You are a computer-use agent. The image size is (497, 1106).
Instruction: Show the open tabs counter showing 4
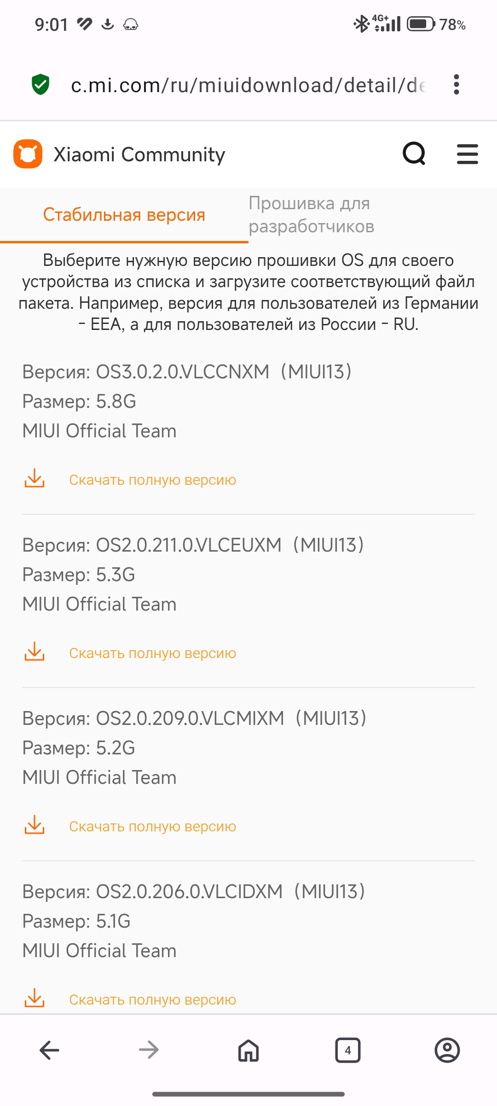pos(348,1050)
